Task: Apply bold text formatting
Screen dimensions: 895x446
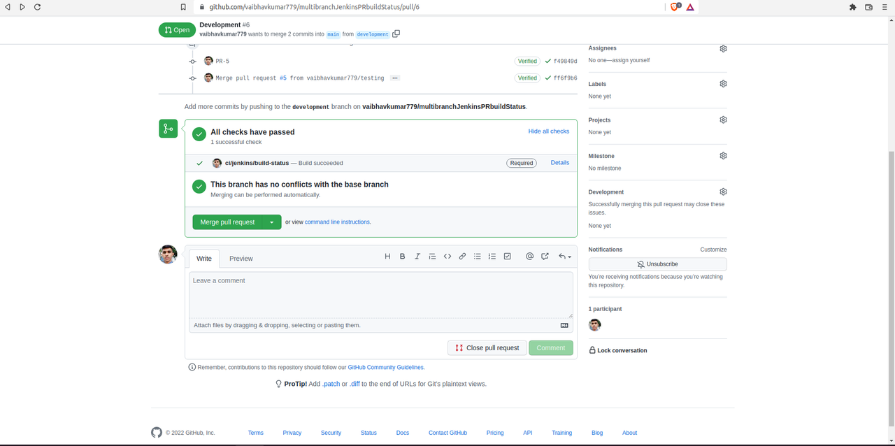Action: (x=402, y=257)
